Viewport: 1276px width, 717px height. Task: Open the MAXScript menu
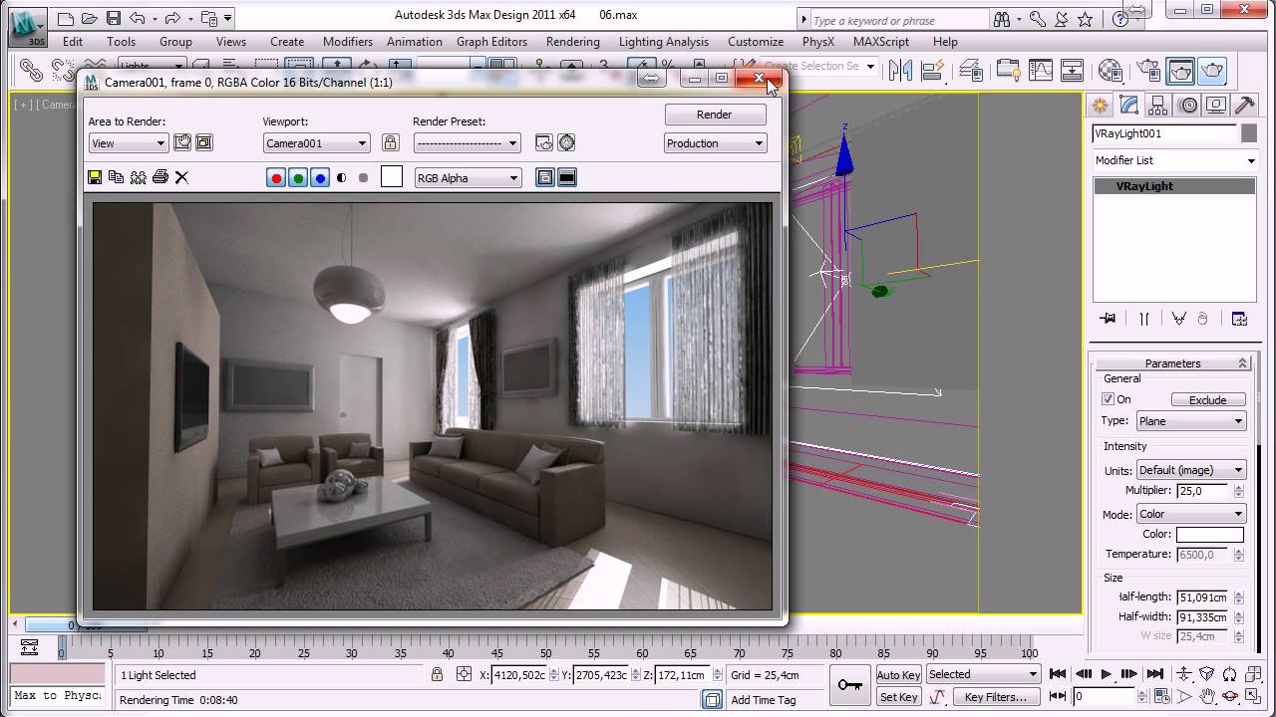(x=881, y=42)
